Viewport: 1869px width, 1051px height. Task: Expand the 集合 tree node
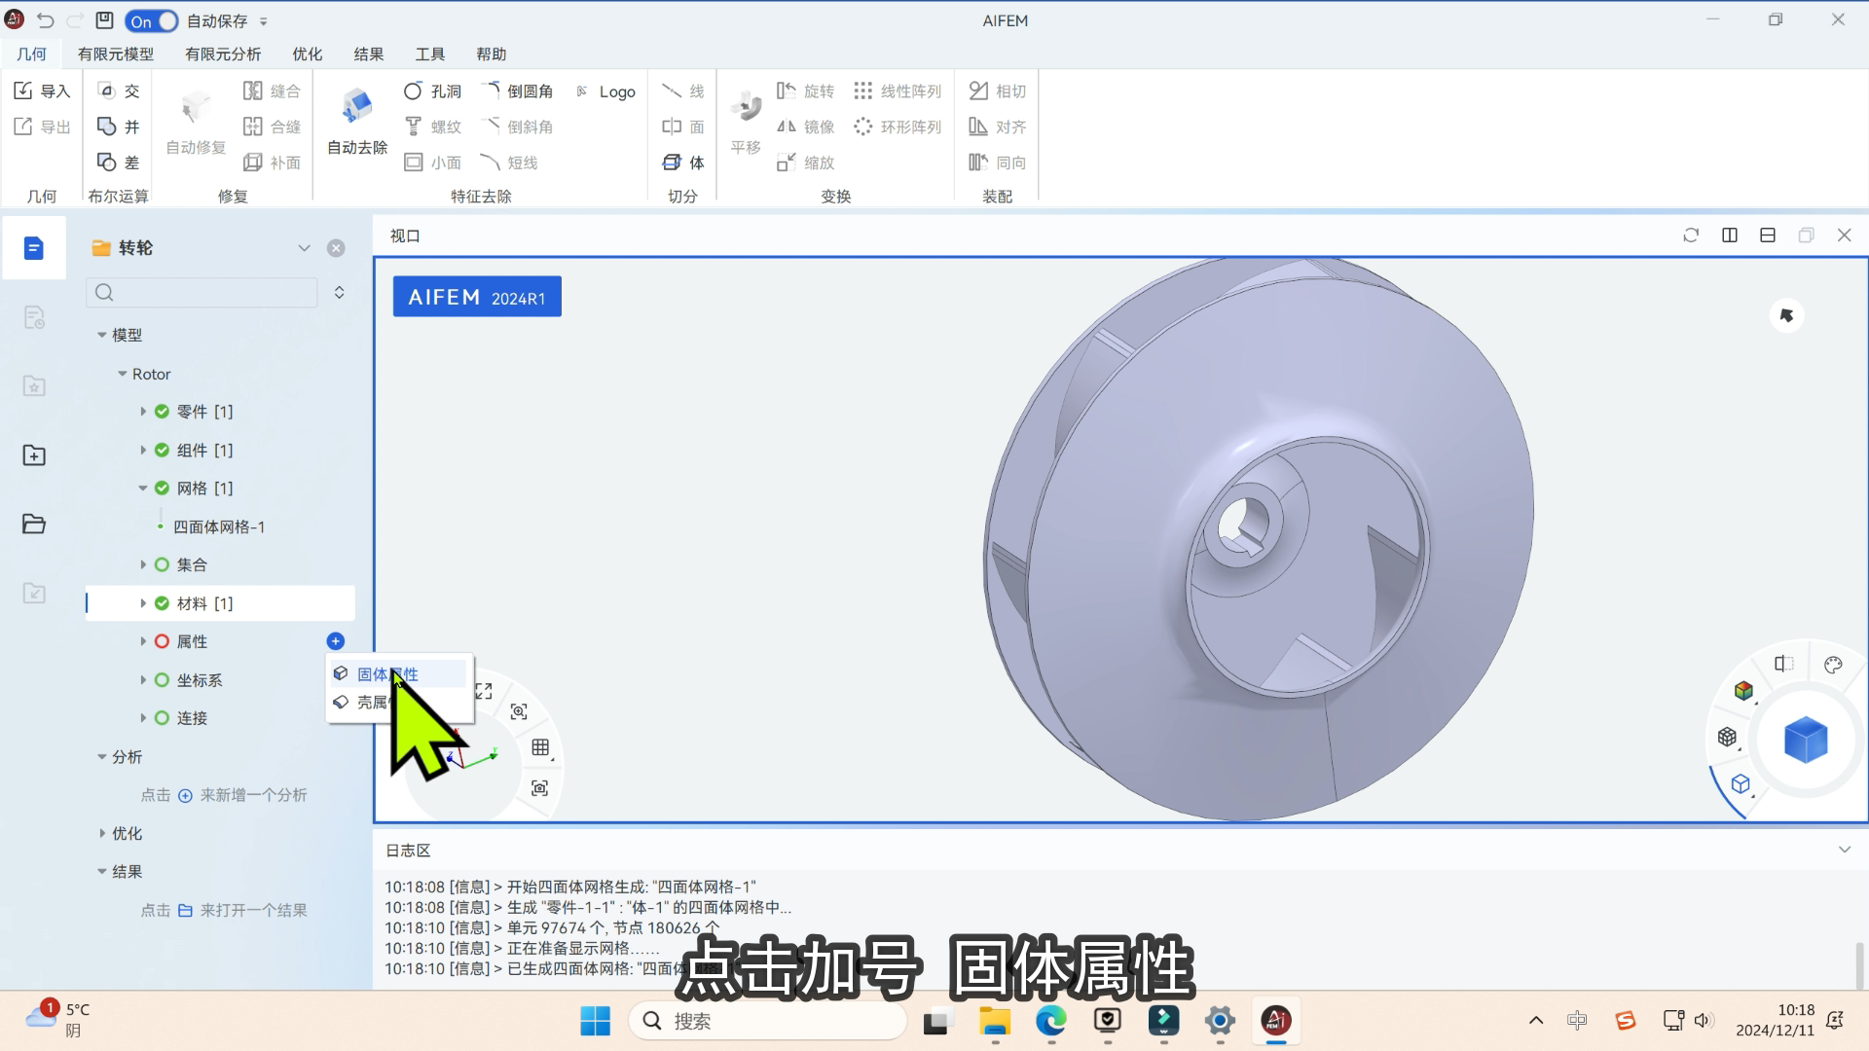[x=143, y=564]
